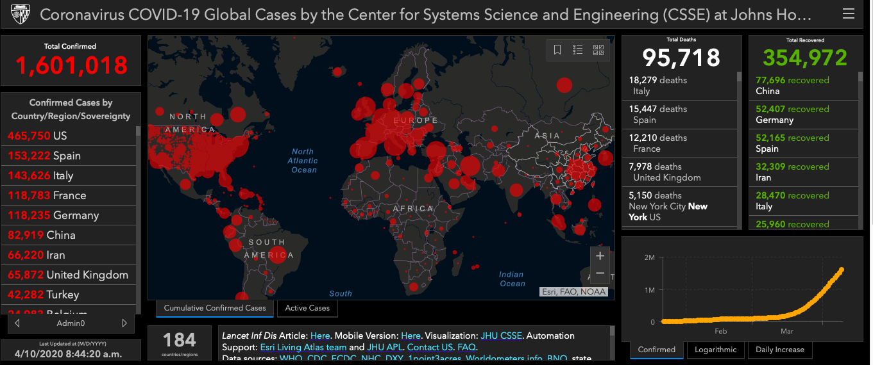The height and width of the screenshot is (365, 873).
Task: Select Italy deaths entry in deaths list
Action: [x=680, y=85]
